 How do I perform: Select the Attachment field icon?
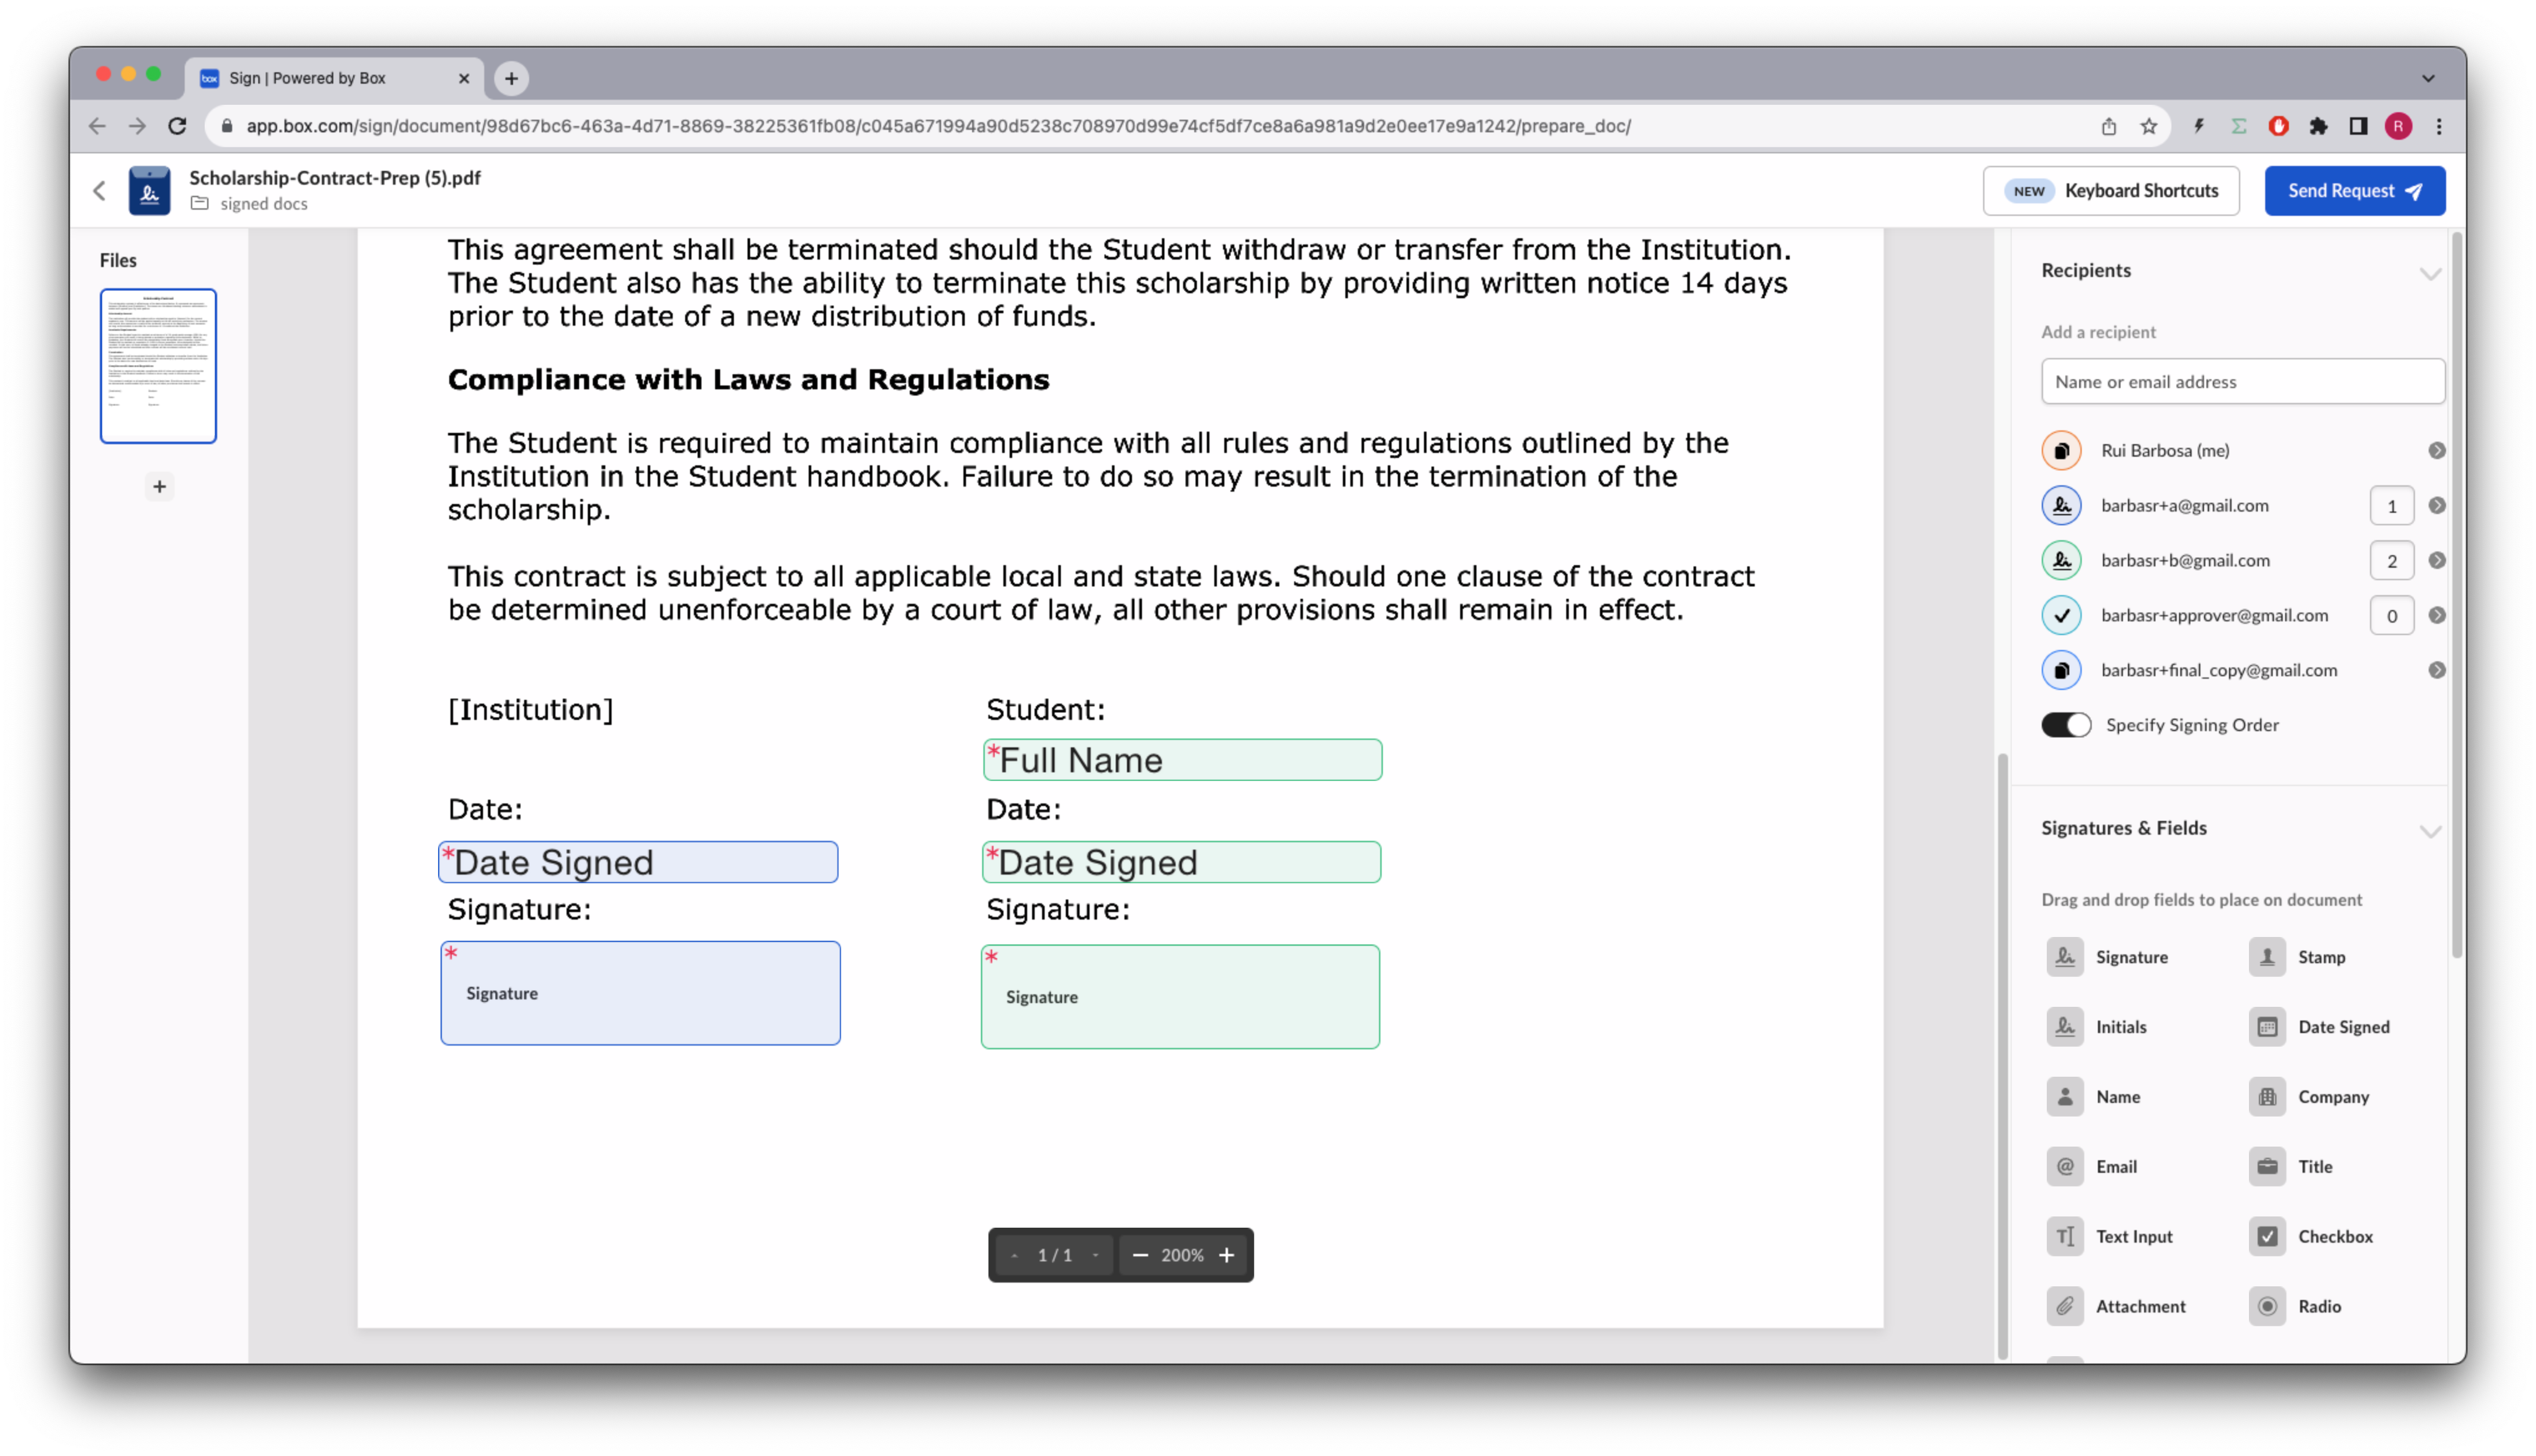2065,1306
